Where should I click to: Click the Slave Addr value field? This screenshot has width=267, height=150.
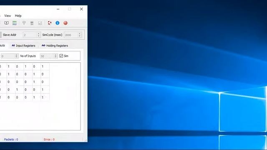30,35
